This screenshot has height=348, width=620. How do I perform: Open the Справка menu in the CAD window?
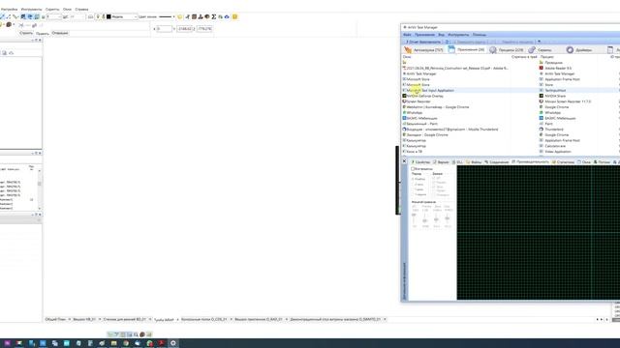[81, 9]
